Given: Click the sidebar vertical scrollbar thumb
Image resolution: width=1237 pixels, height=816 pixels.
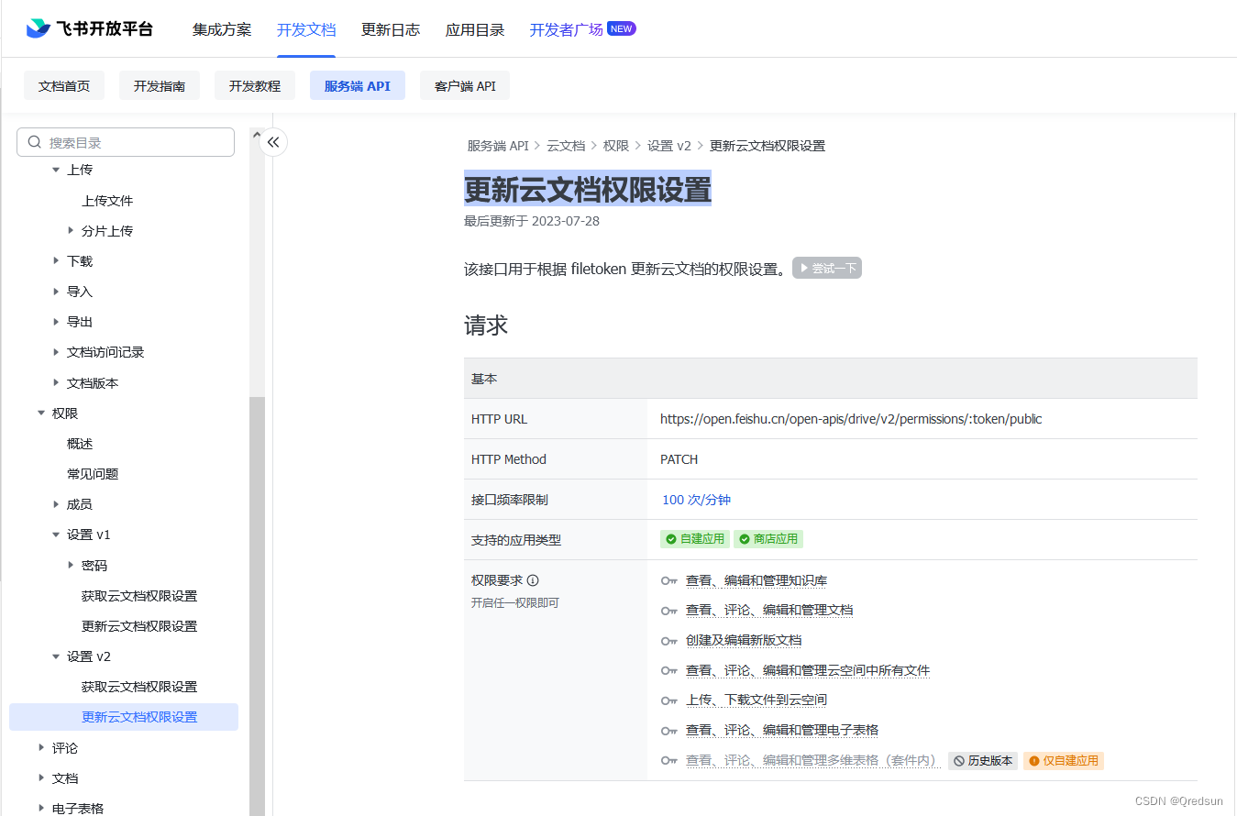Looking at the screenshot, I should (x=257, y=605).
